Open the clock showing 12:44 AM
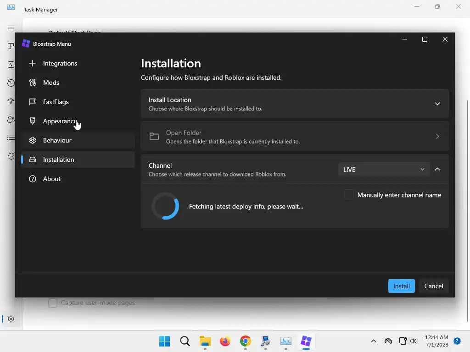The height and width of the screenshot is (352, 470). 436,341
